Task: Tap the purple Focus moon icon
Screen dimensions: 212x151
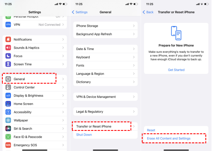Action: (x=8, y=56)
